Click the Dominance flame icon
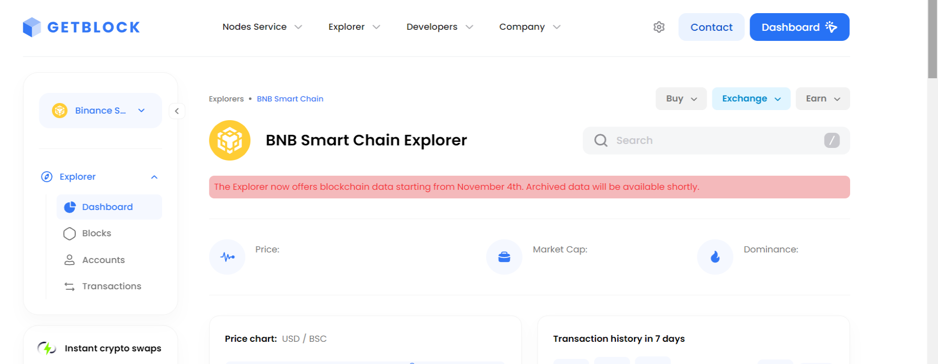This screenshot has height=364, width=938. click(715, 257)
